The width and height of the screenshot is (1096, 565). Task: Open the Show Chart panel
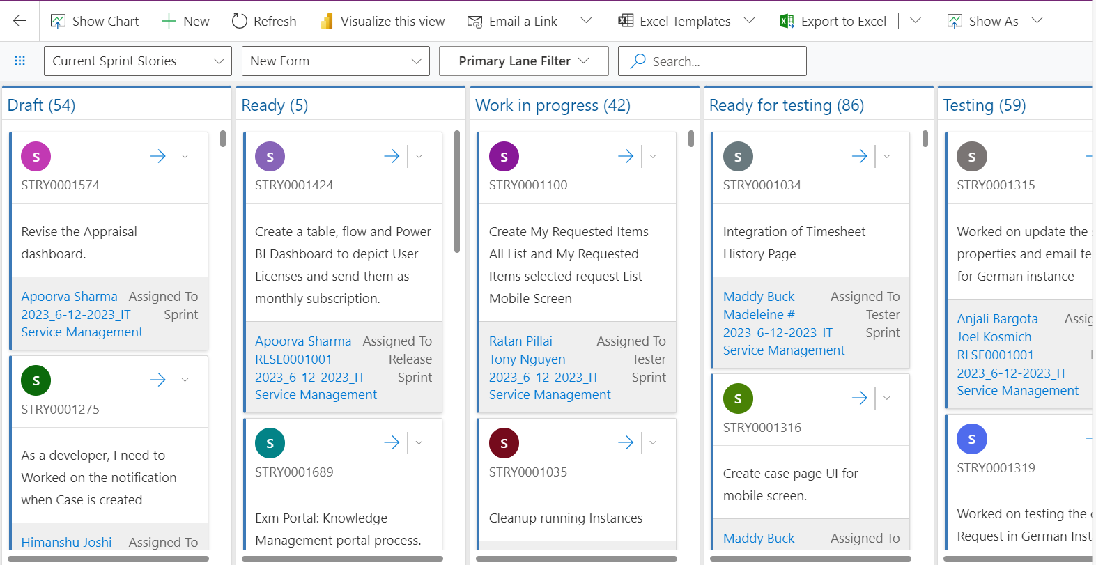[x=95, y=21]
